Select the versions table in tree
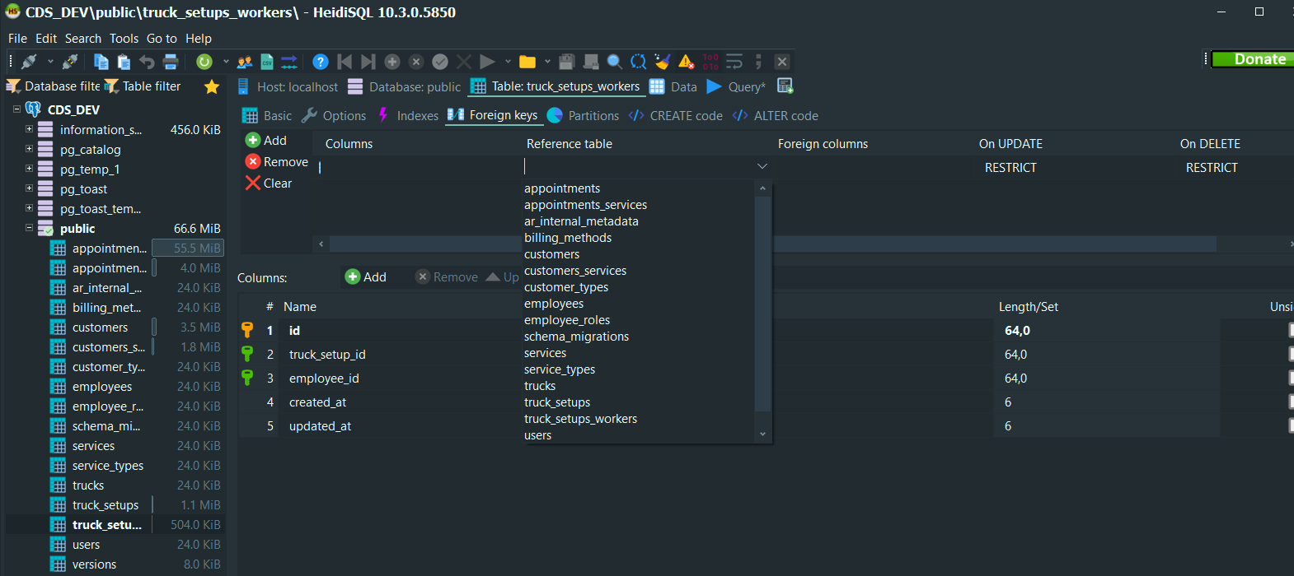 [94, 564]
